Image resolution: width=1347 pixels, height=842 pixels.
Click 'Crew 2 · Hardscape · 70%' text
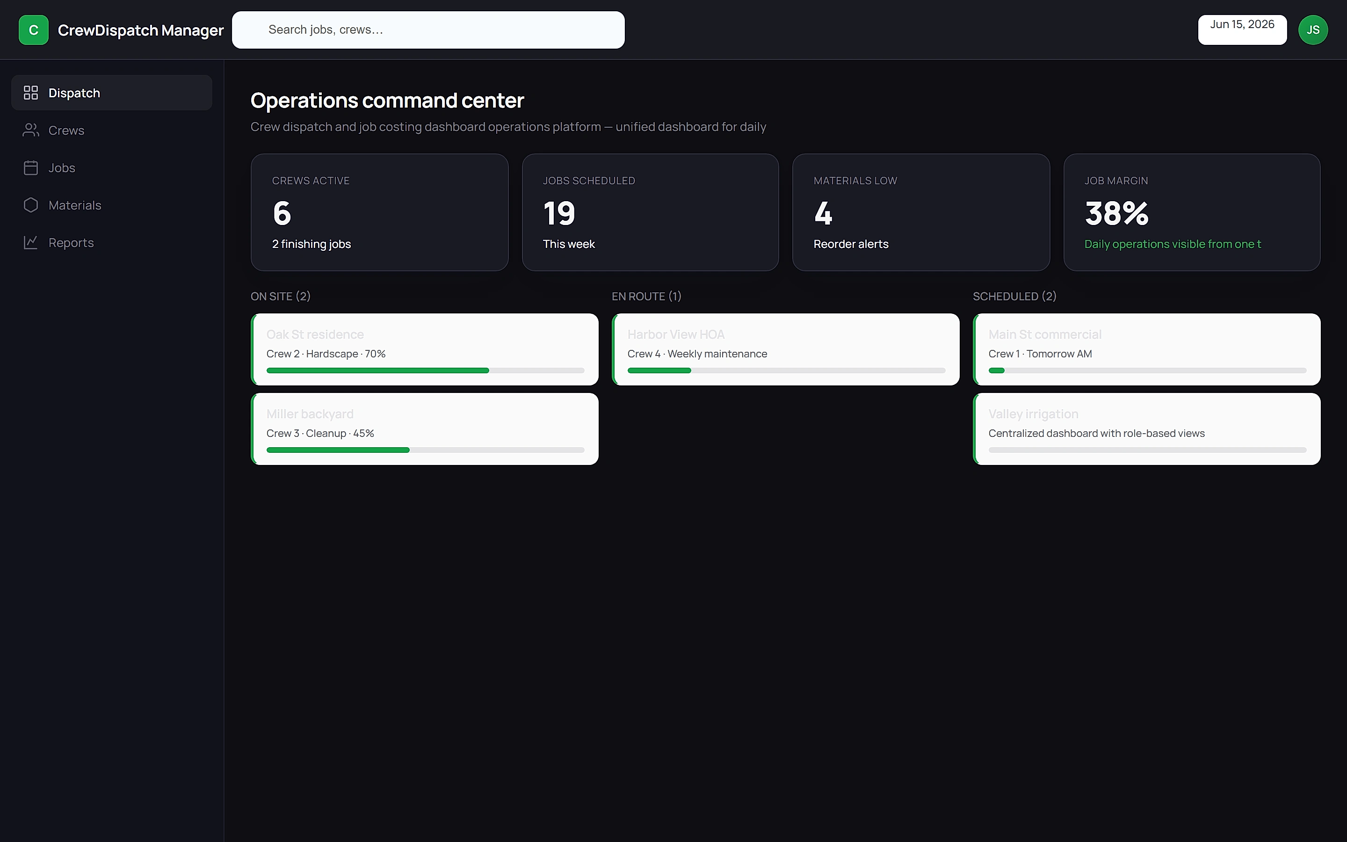click(x=326, y=354)
